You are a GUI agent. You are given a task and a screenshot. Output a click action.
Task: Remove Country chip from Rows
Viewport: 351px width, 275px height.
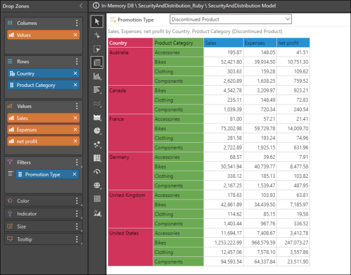coord(76,74)
